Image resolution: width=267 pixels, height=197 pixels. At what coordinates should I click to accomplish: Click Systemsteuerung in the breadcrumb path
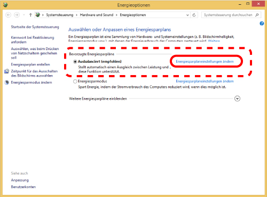click(60, 15)
